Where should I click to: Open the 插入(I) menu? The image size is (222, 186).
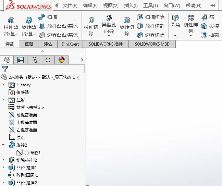pos(131,5)
